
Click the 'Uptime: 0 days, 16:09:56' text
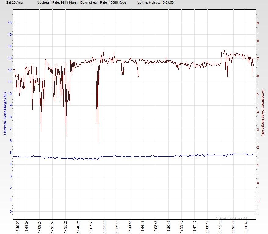click(156, 2)
